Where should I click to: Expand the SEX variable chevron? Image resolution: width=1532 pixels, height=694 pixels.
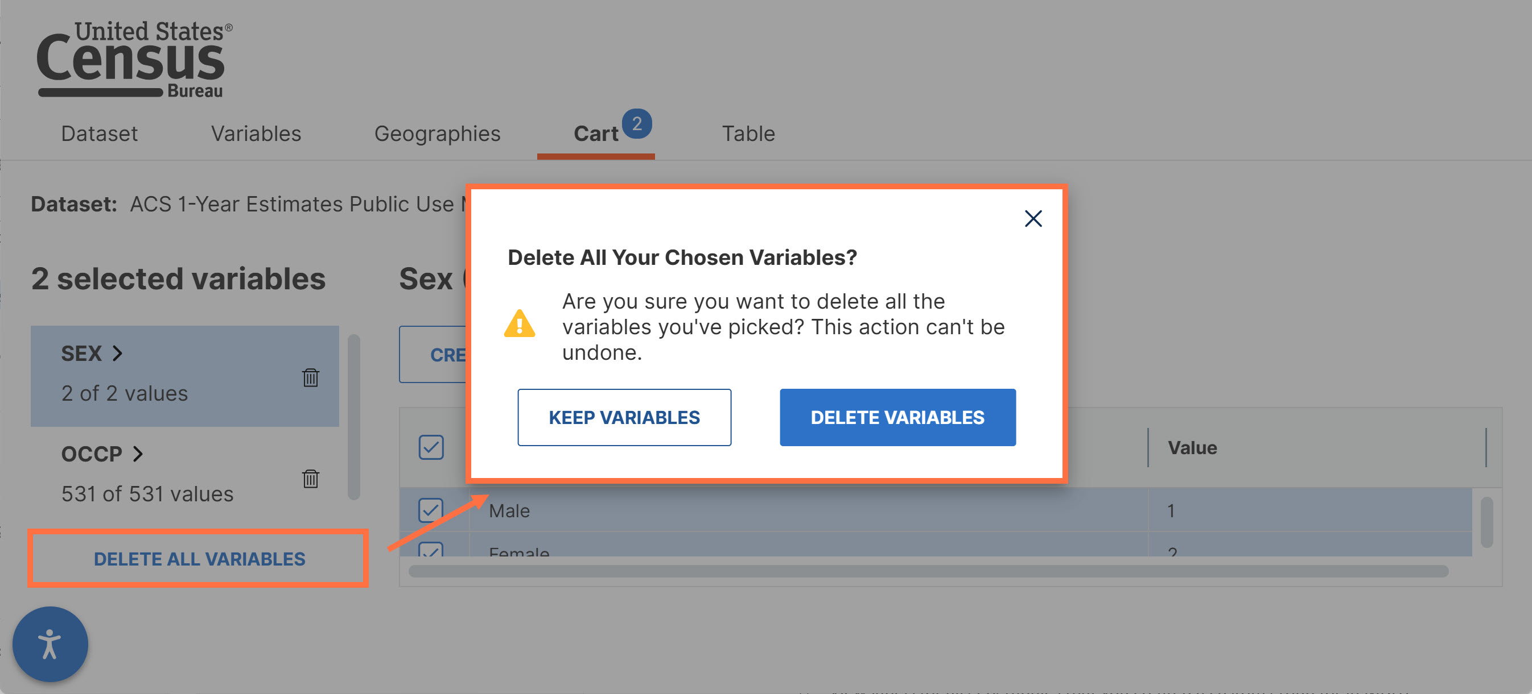click(x=118, y=354)
